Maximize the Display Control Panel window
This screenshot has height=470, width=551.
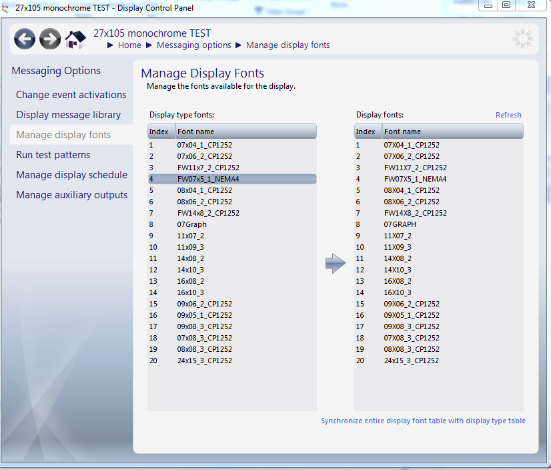tap(506, 5)
